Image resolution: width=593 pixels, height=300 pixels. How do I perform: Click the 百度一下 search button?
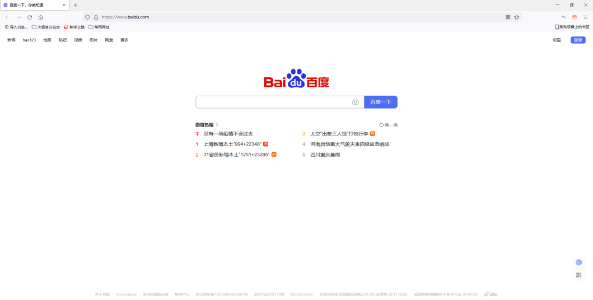(x=380, y=102)
